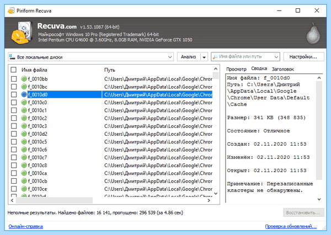Viewport: 331px width, 235px height.
Task: Click the green status icon of f_0010c7
Action: 24,157
